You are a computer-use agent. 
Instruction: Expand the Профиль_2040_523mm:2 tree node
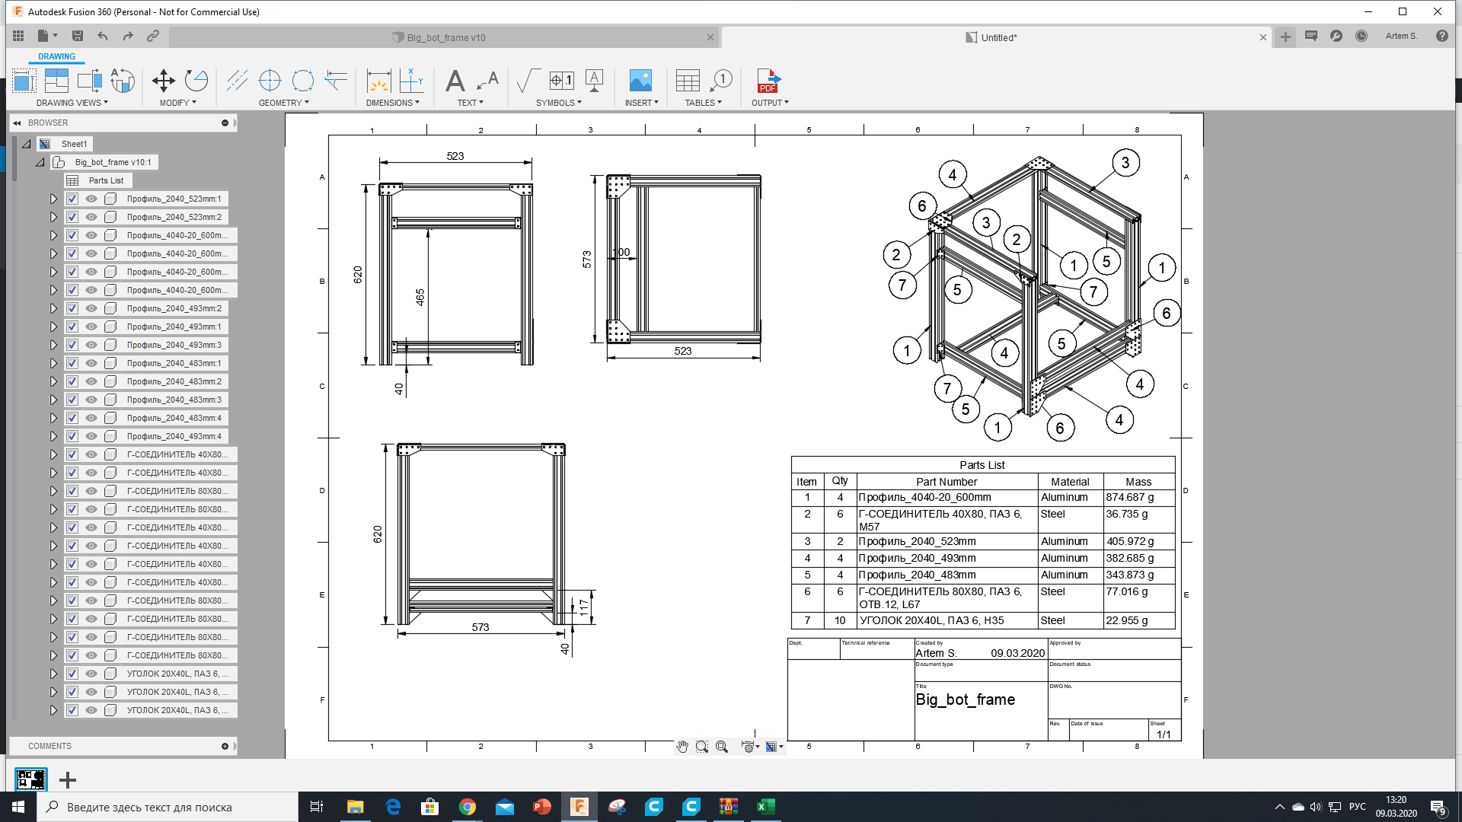[x=53, y=217]
